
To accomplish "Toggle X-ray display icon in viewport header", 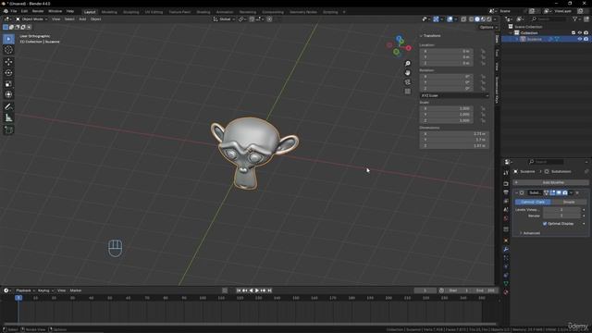I will (x=463, y=18).
